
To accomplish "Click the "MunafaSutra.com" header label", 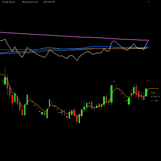I will (x=30, y=2).
